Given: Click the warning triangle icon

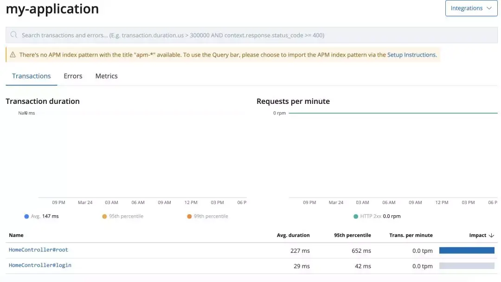Looking at the screenshot, I should [x=13, y=55].
